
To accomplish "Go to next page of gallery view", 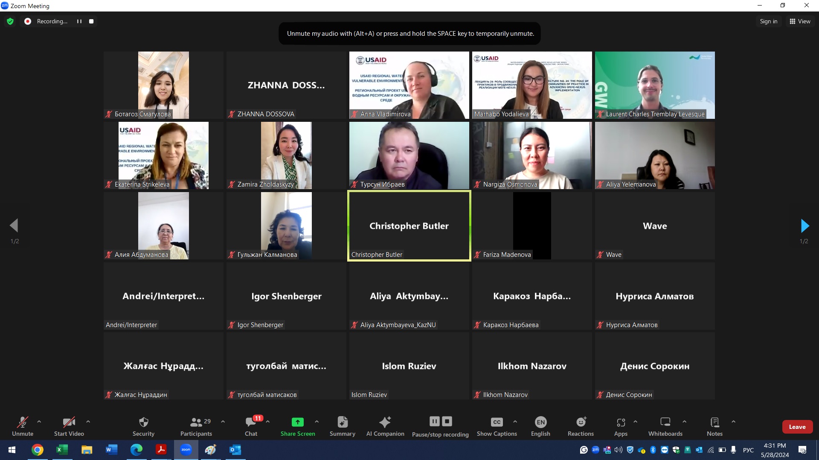I will pyautogui.click(x=804, y=226).
